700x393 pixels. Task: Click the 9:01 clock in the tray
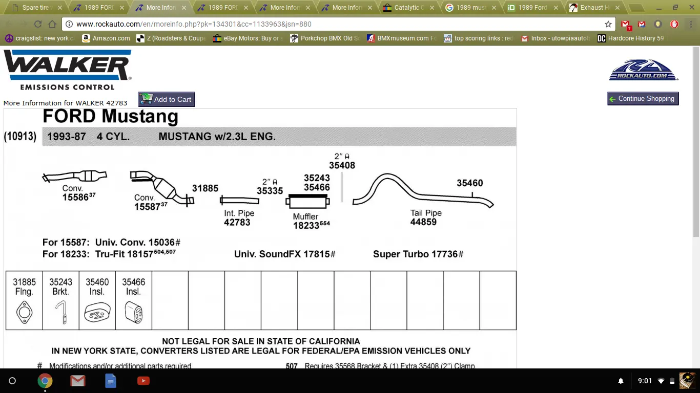point(645,381)
